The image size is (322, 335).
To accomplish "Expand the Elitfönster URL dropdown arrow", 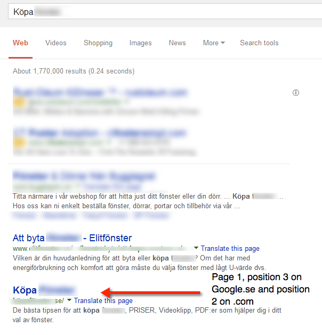I will (196, 248).
